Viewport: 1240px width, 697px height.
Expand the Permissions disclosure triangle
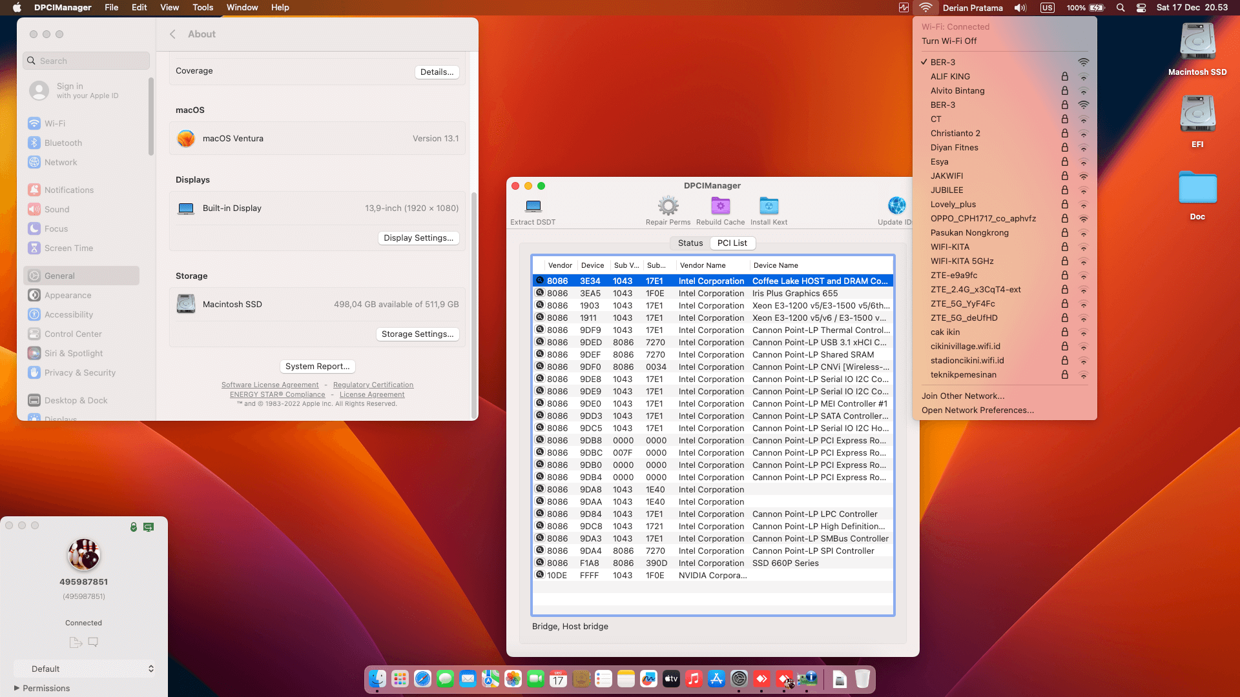tap(17, 688)
